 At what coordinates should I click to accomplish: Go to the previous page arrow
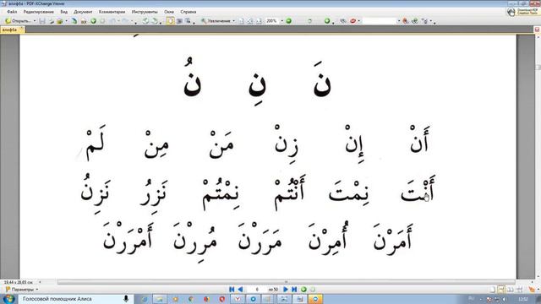tap(240, 290)
